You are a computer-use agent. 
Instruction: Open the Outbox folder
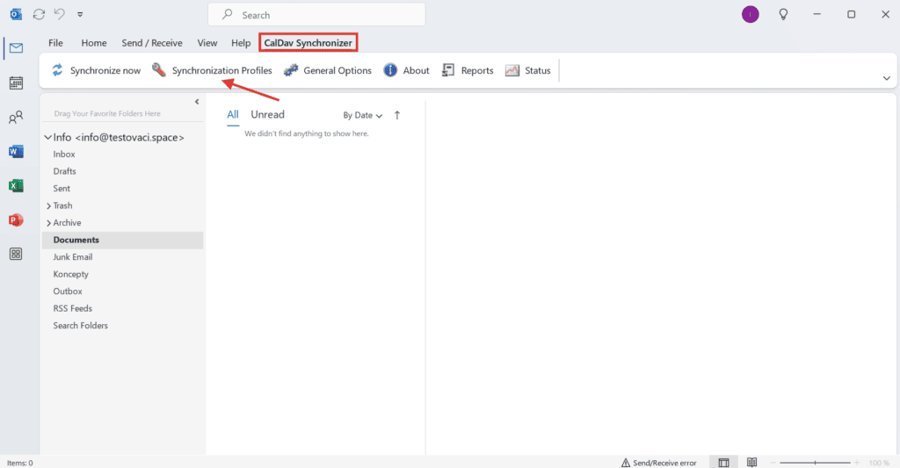[68, 292]
